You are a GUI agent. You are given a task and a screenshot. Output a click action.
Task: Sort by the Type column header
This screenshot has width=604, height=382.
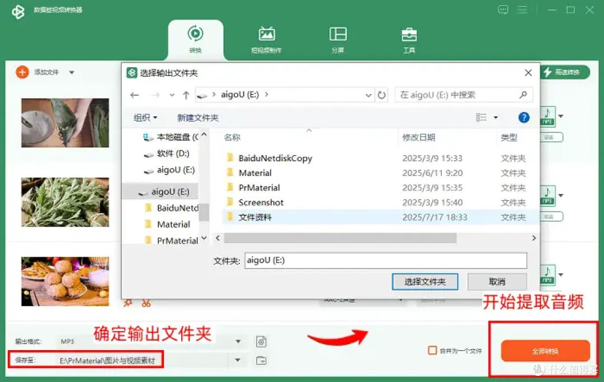tap(509, 138)
